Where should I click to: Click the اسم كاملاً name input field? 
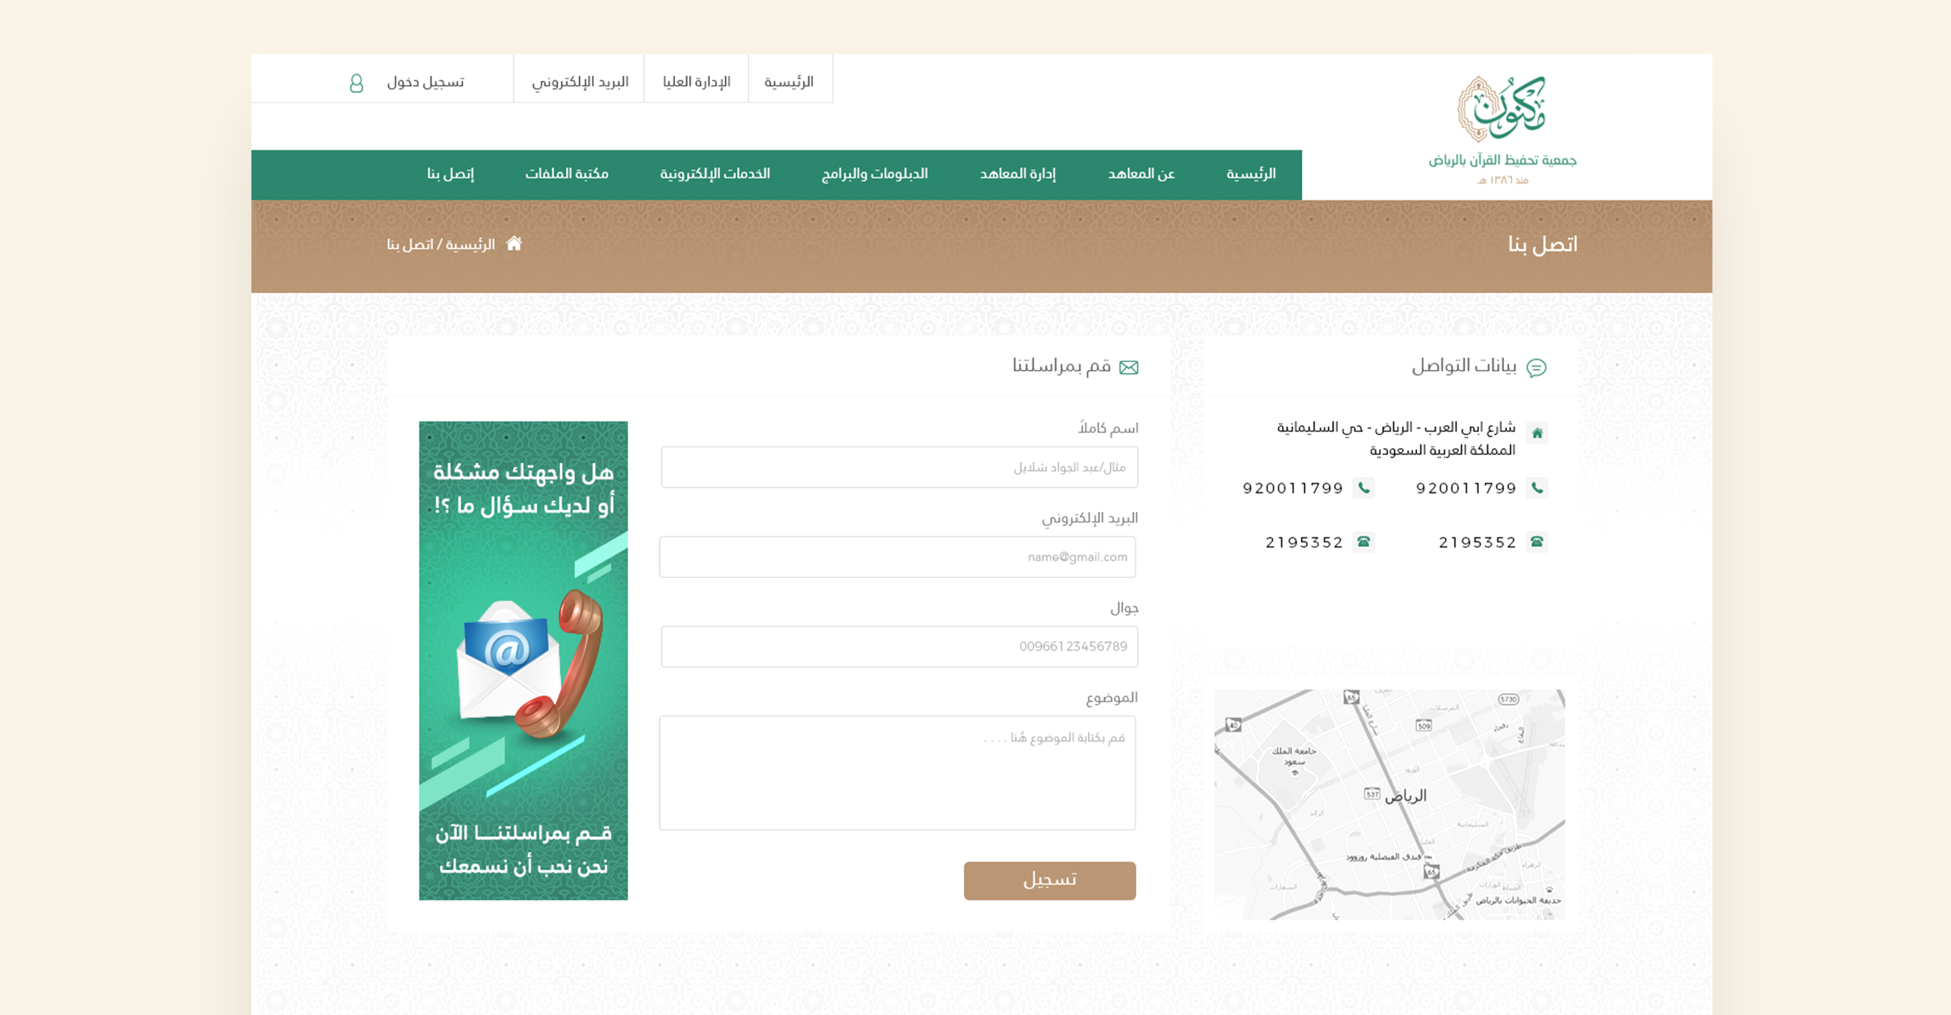[899, 467]
